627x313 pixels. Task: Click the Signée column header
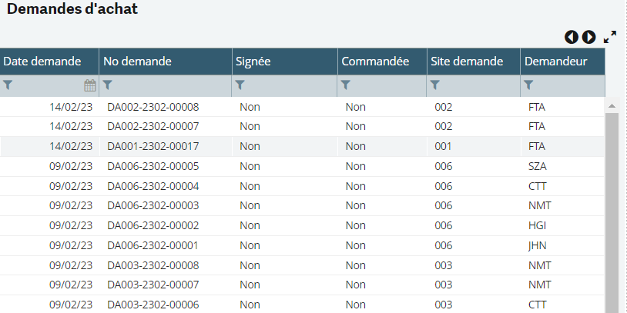tap(253, 62)
